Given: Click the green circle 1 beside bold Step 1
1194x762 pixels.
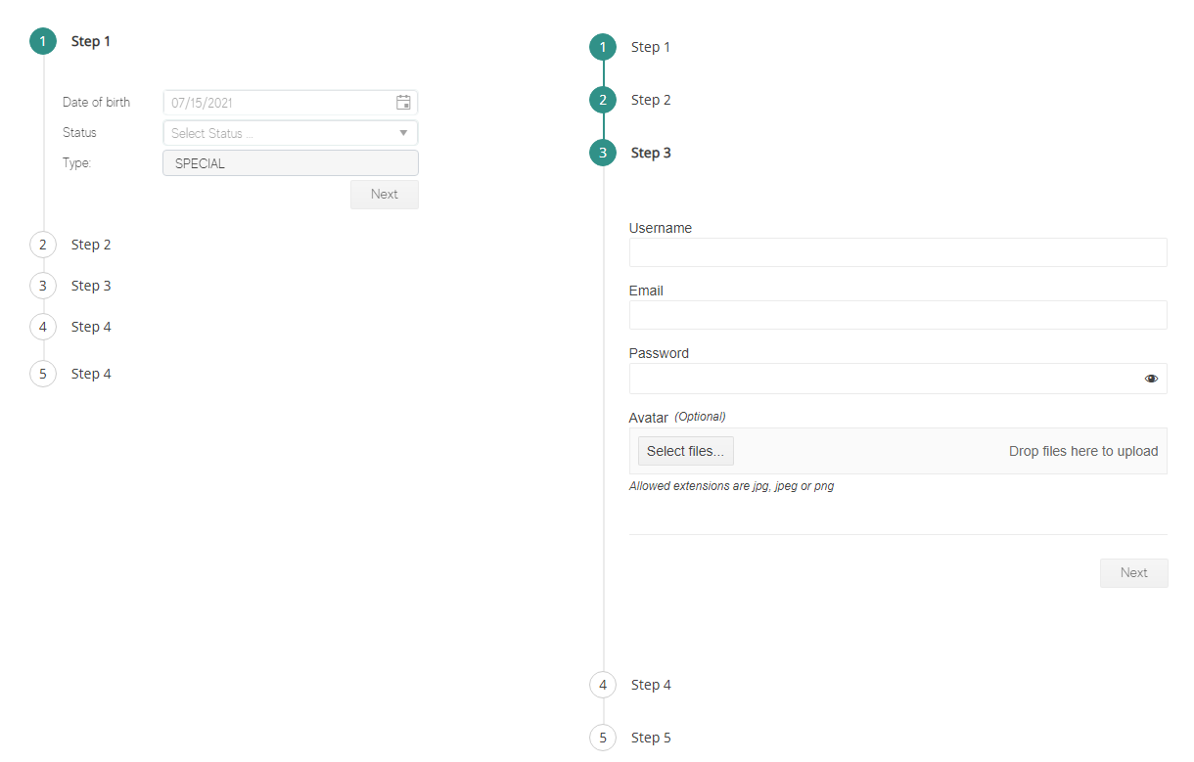Looking at the screenshot, I should tap(43, 41).
